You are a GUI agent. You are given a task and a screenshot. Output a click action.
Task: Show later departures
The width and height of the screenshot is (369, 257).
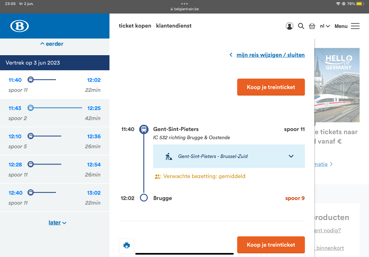pyautogui.click(x=57, y=222)
